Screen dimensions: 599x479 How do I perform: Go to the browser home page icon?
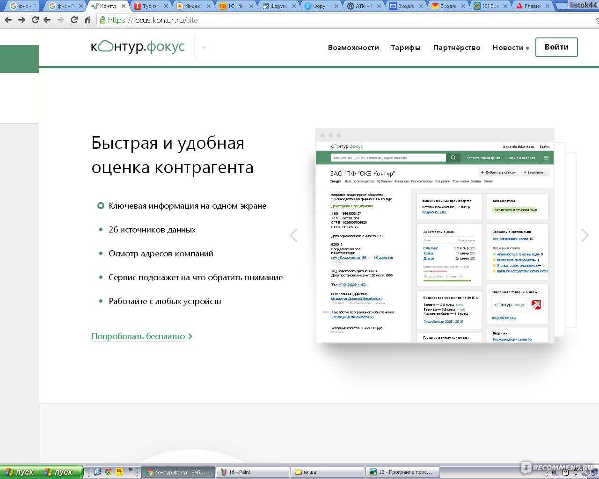coord(88,20)
